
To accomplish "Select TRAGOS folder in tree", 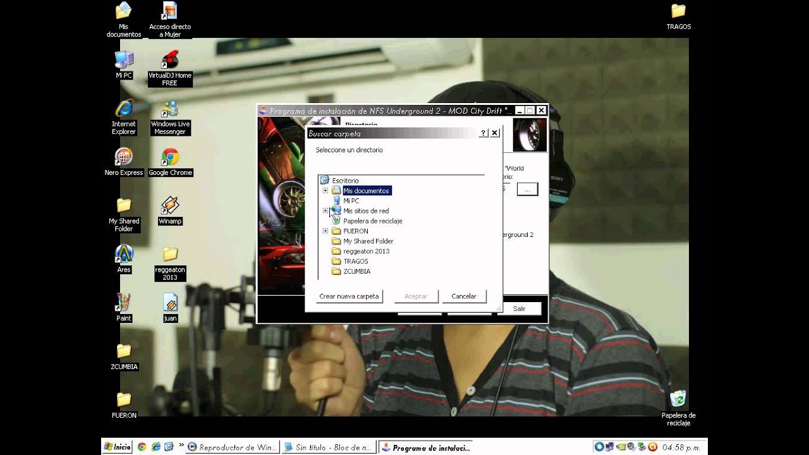I will click(x=355, y=261).
